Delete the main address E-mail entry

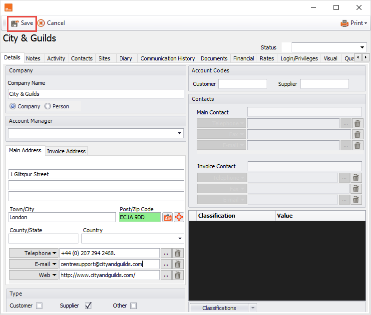pyautogui.click(x=178, y=264)
